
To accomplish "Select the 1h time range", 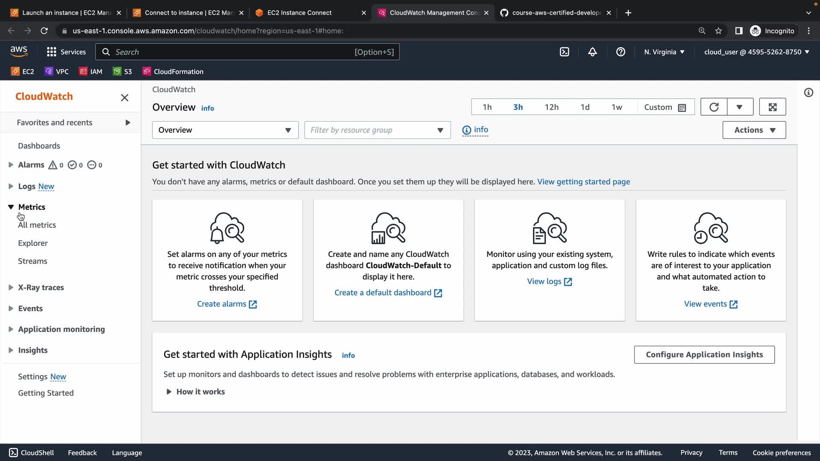I will 487,107.
